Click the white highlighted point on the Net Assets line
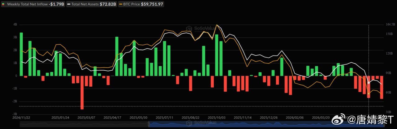Viewport: 397px width, 129px height. tap(368, 83)
